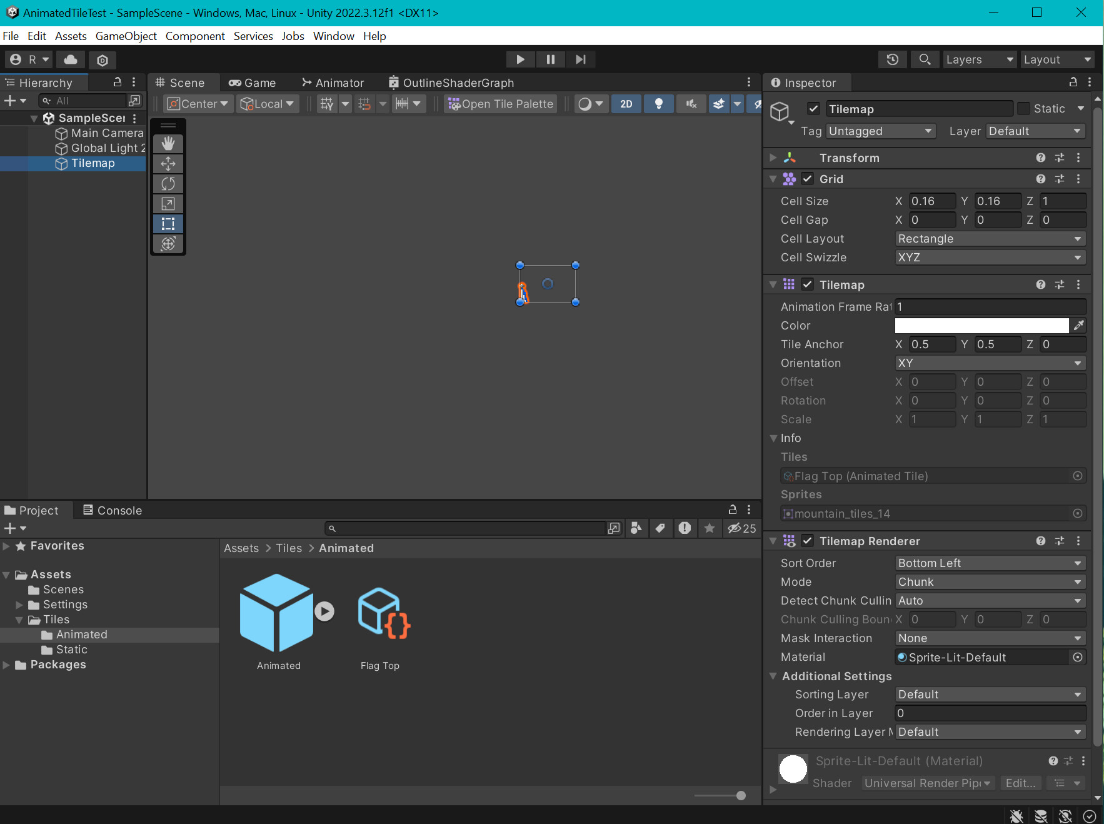The height and width of the screenshot is (824, 1104).
Task: Select the Rotate tool
Action: (x=168, y=184)
